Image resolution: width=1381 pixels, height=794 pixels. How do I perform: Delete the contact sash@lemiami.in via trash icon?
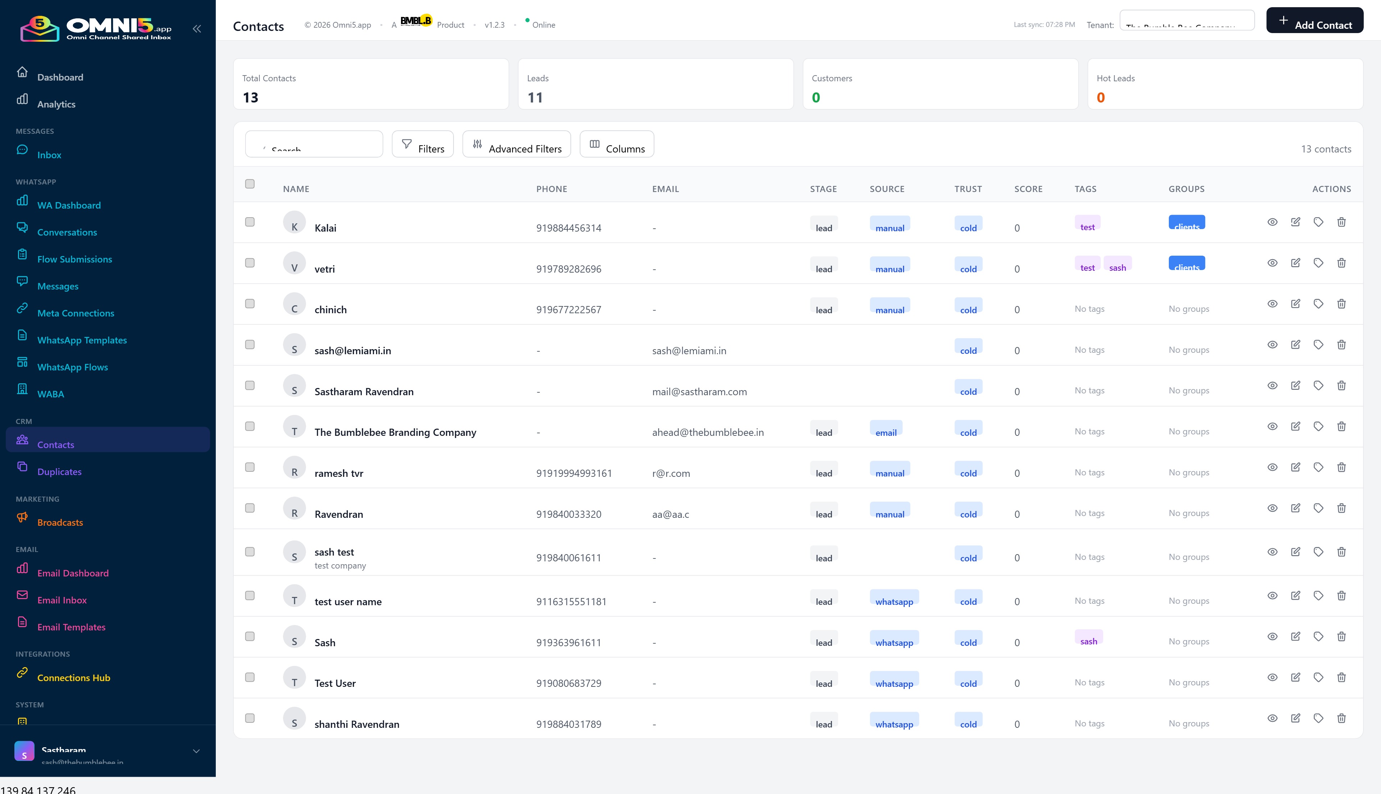pos(1342,344)
